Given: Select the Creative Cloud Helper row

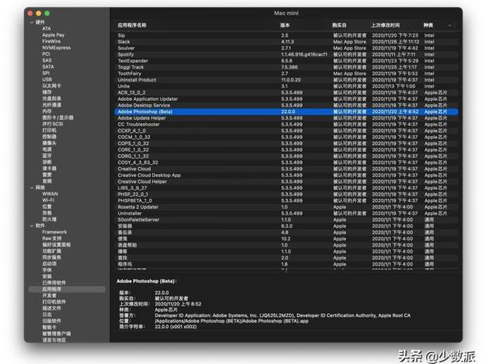Looking at the screenshot, I should 287,181.
